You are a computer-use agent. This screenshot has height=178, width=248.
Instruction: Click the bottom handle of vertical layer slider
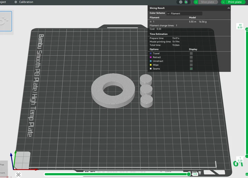tap(247, 156)
